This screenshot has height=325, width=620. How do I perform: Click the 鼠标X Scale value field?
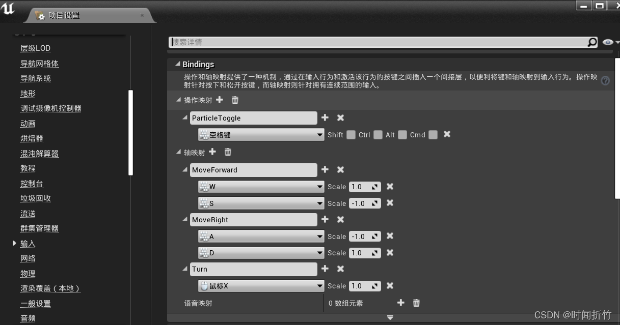tap(365, 286)
